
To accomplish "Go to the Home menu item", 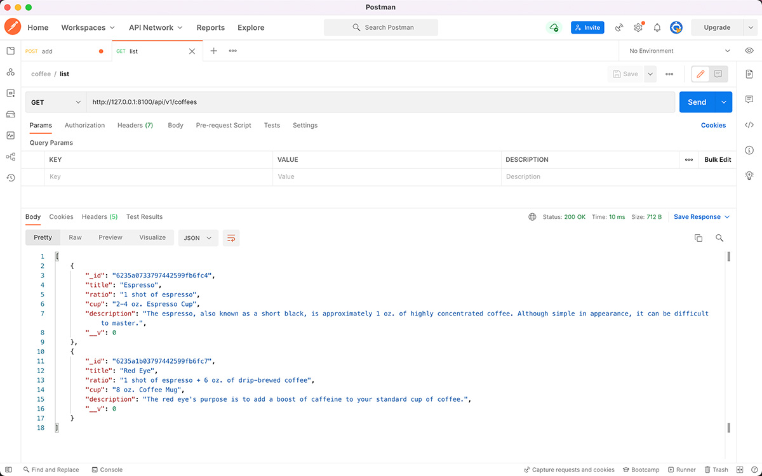I will click(x=38, y=27).
